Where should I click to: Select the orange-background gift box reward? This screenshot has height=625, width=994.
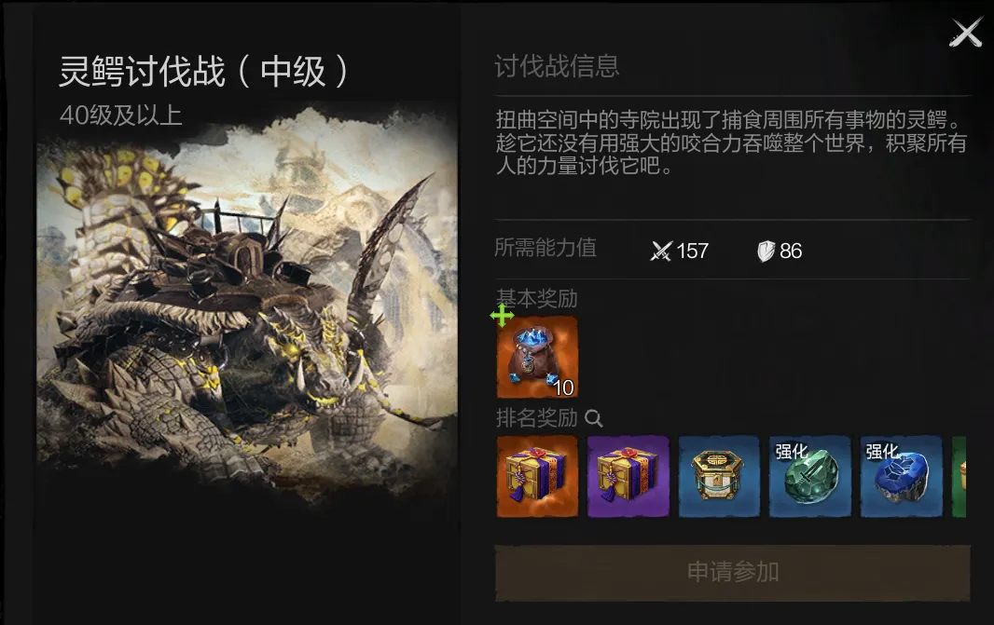click(537, 476)
